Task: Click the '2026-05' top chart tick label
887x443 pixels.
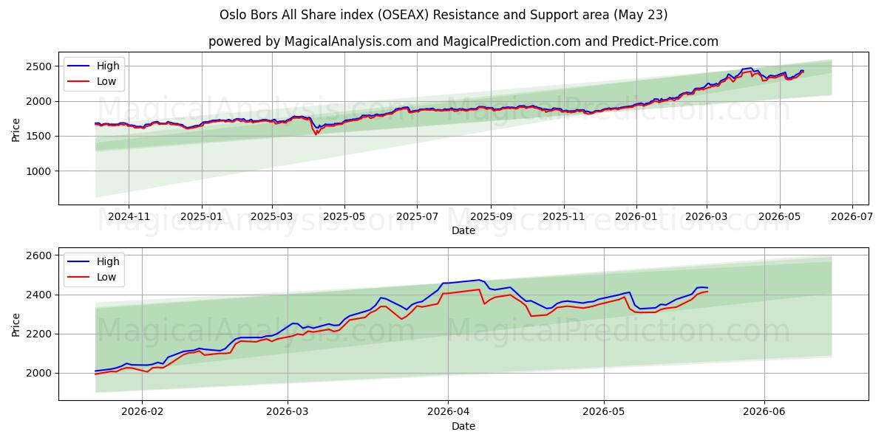Action: tap(779, 217)
